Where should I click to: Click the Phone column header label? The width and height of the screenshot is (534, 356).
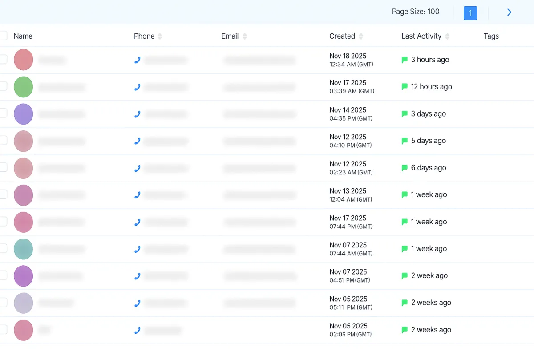(x=144, y=36)
